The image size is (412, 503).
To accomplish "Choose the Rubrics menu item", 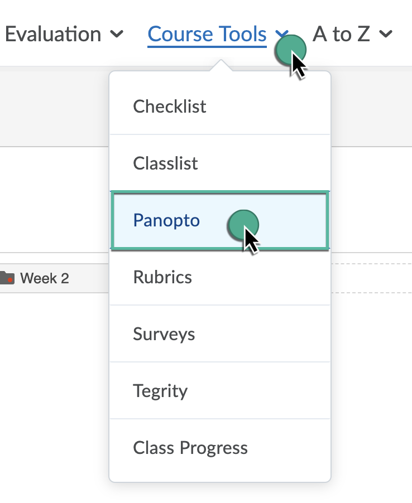I will coord(162,277).
